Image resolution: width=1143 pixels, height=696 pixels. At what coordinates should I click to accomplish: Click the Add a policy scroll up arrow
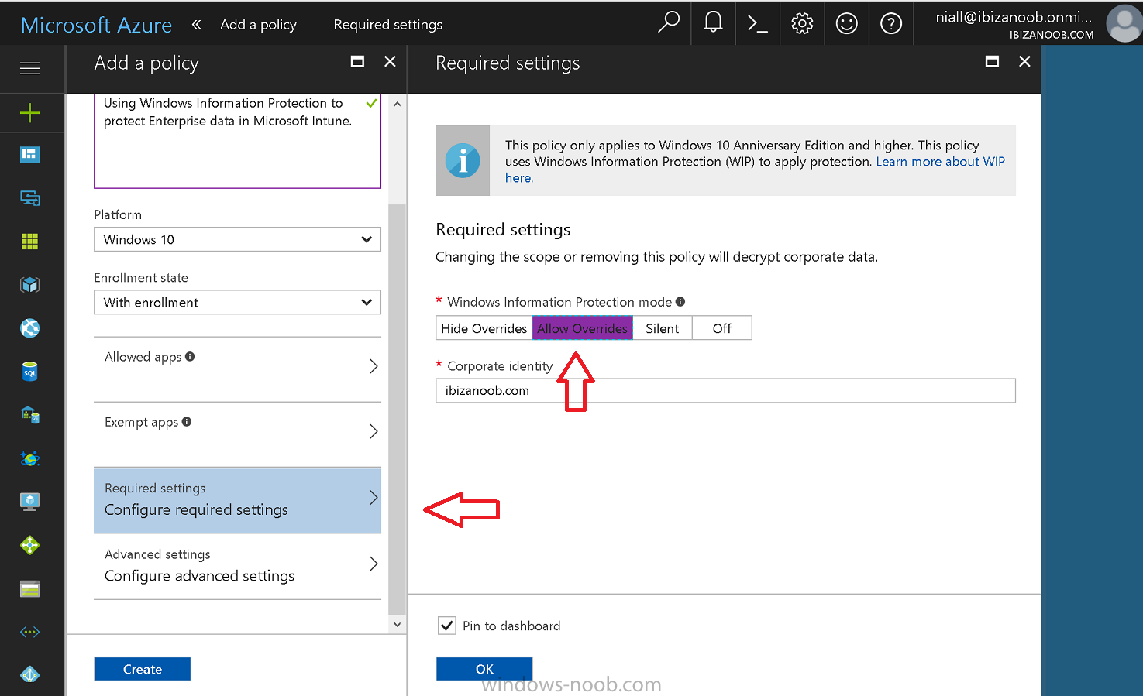(x=397, y=103)
